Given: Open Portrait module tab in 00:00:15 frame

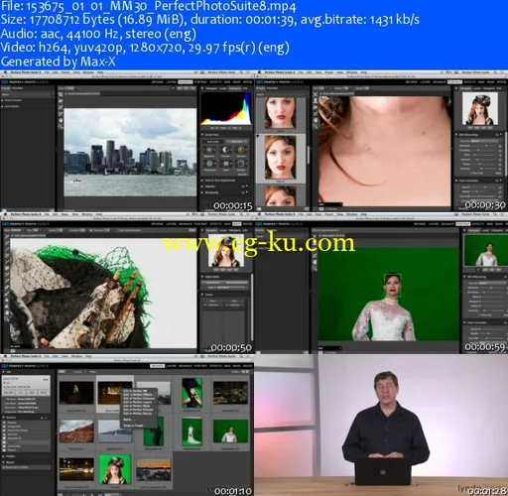Looking at the screenshot, I should [x=200, y=81].
